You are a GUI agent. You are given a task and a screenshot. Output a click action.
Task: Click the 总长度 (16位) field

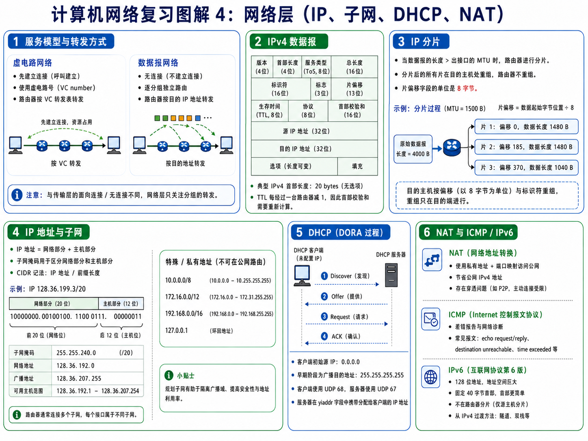[355, 67]
